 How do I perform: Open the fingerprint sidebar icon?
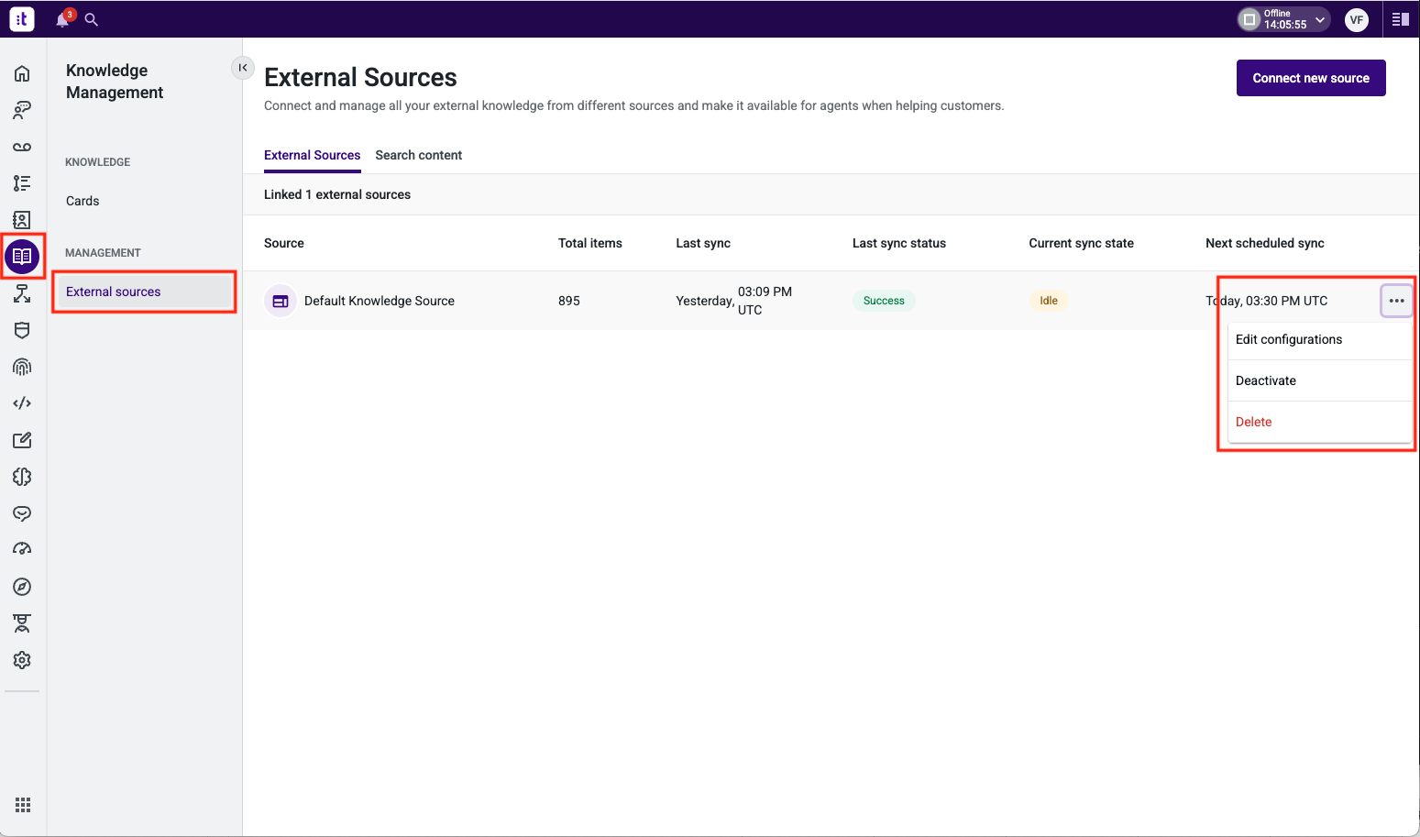pos(22,367)
